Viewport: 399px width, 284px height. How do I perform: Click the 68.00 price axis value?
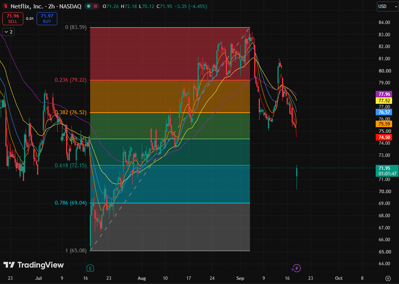click(x=384, y=216)
